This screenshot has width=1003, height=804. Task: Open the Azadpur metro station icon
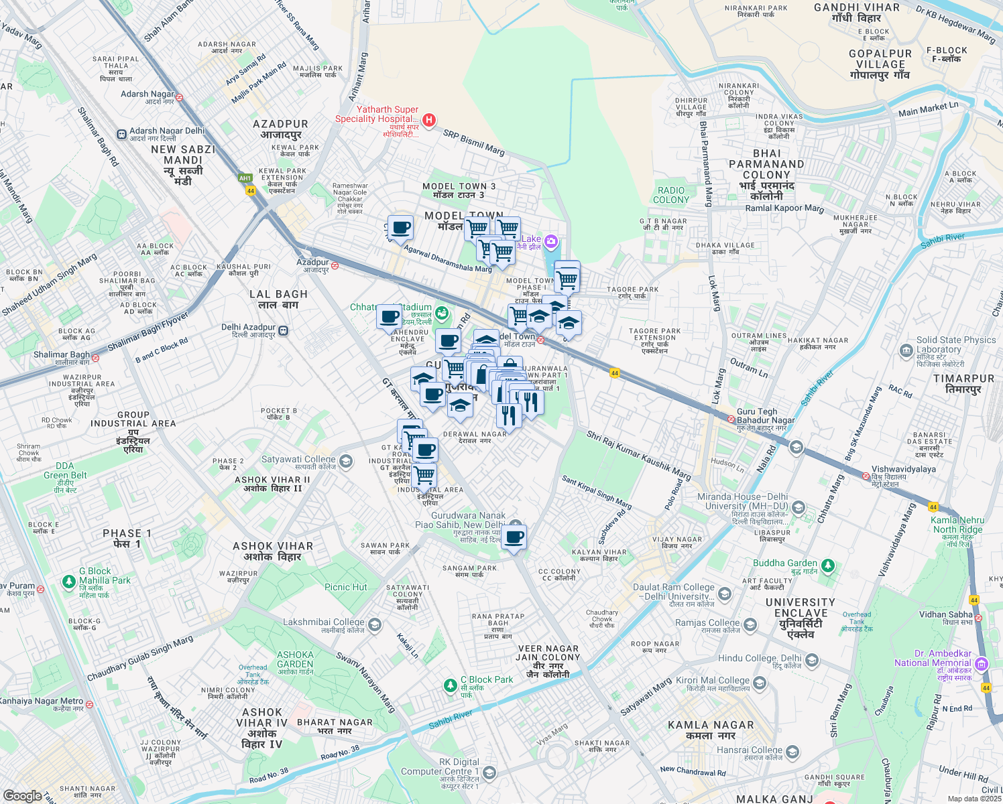pos(335,265)
